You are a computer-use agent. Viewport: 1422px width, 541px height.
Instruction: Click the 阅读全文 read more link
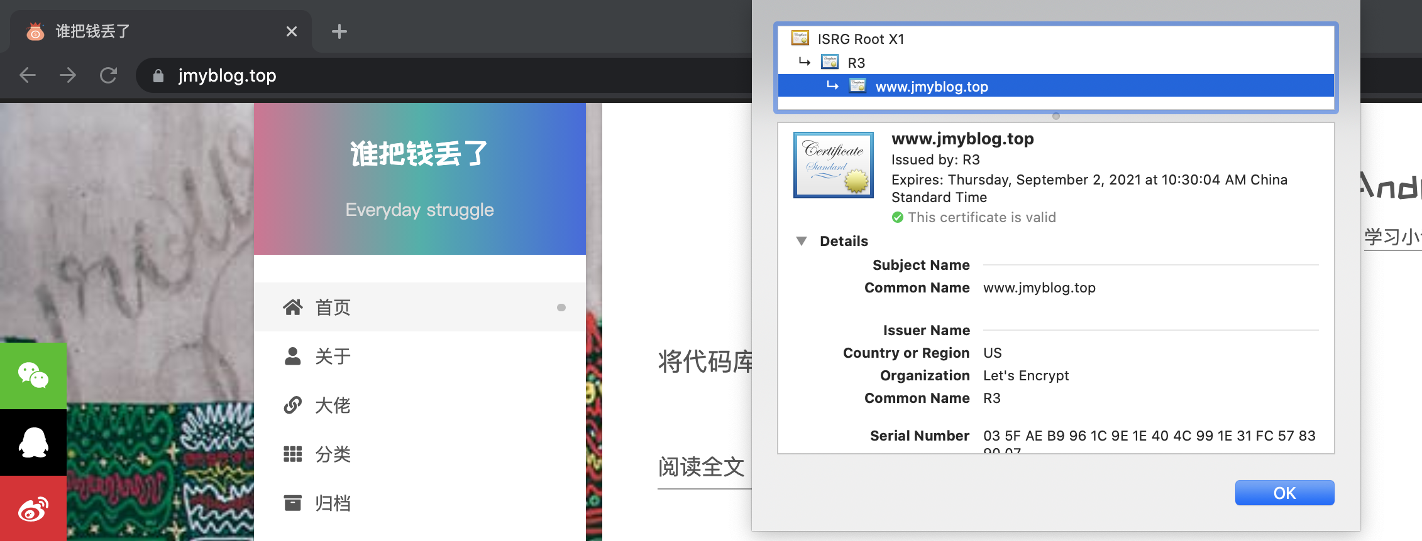702,466
